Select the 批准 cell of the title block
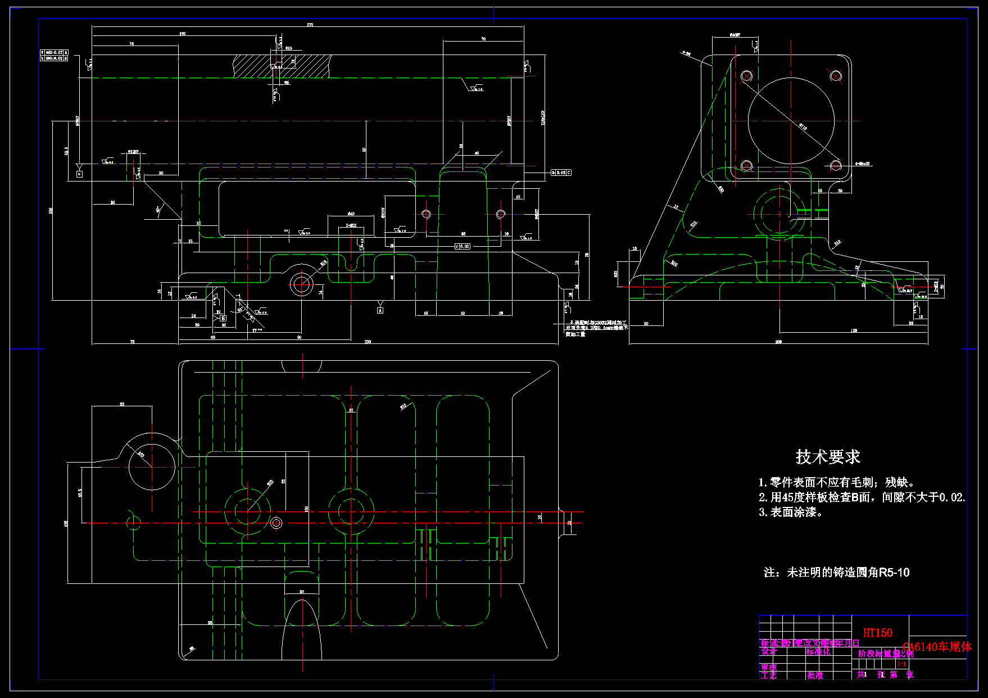The width and height of the screenshot is (988, 698). (815, 675)
